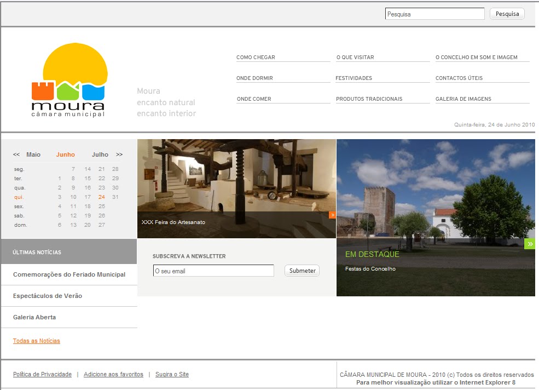The image size is (539, 390).
Task: Select day 30 in the calendar
Action: 115,187
